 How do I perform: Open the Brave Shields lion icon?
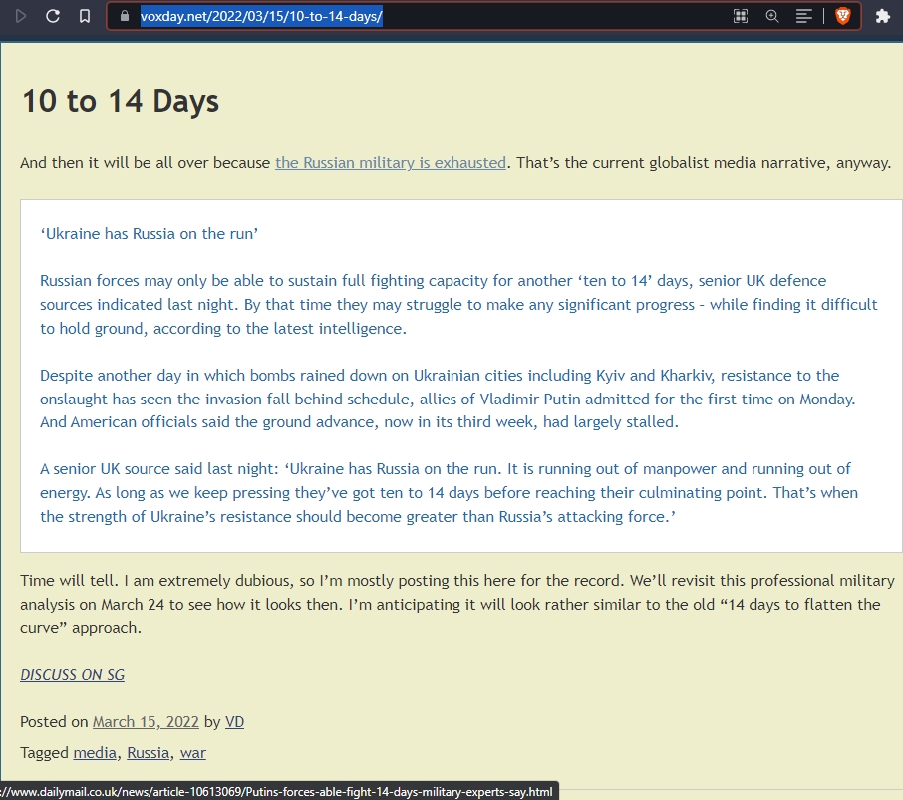click(843, 16)
